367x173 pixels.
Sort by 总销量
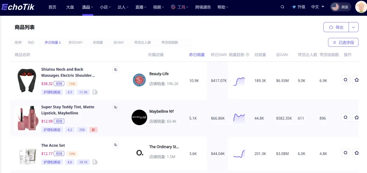[x=98, y=42]
